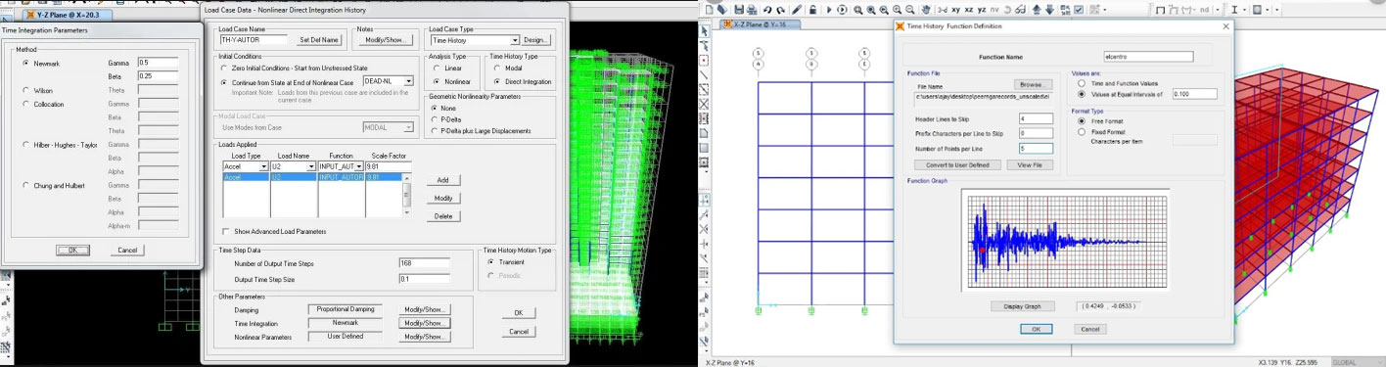Select the highlighted Accel U2 load row

313,177
